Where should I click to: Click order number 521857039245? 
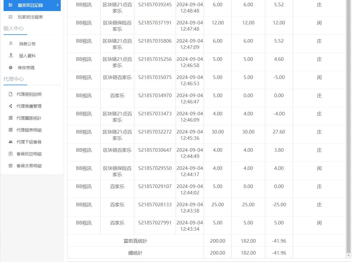(155, 5)
